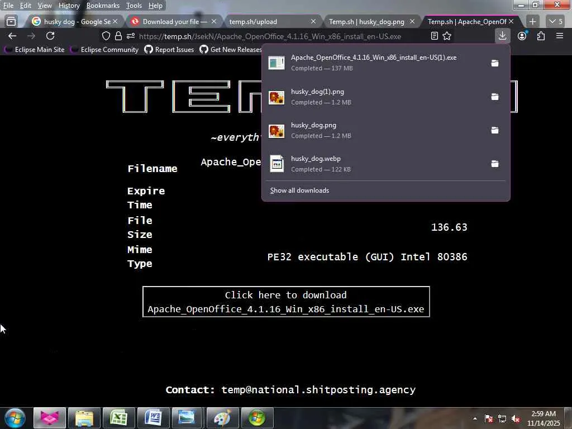Show hidden tray icons arrow
The height and width of the screenshot is (429, 572).
[x=475, y=419]
